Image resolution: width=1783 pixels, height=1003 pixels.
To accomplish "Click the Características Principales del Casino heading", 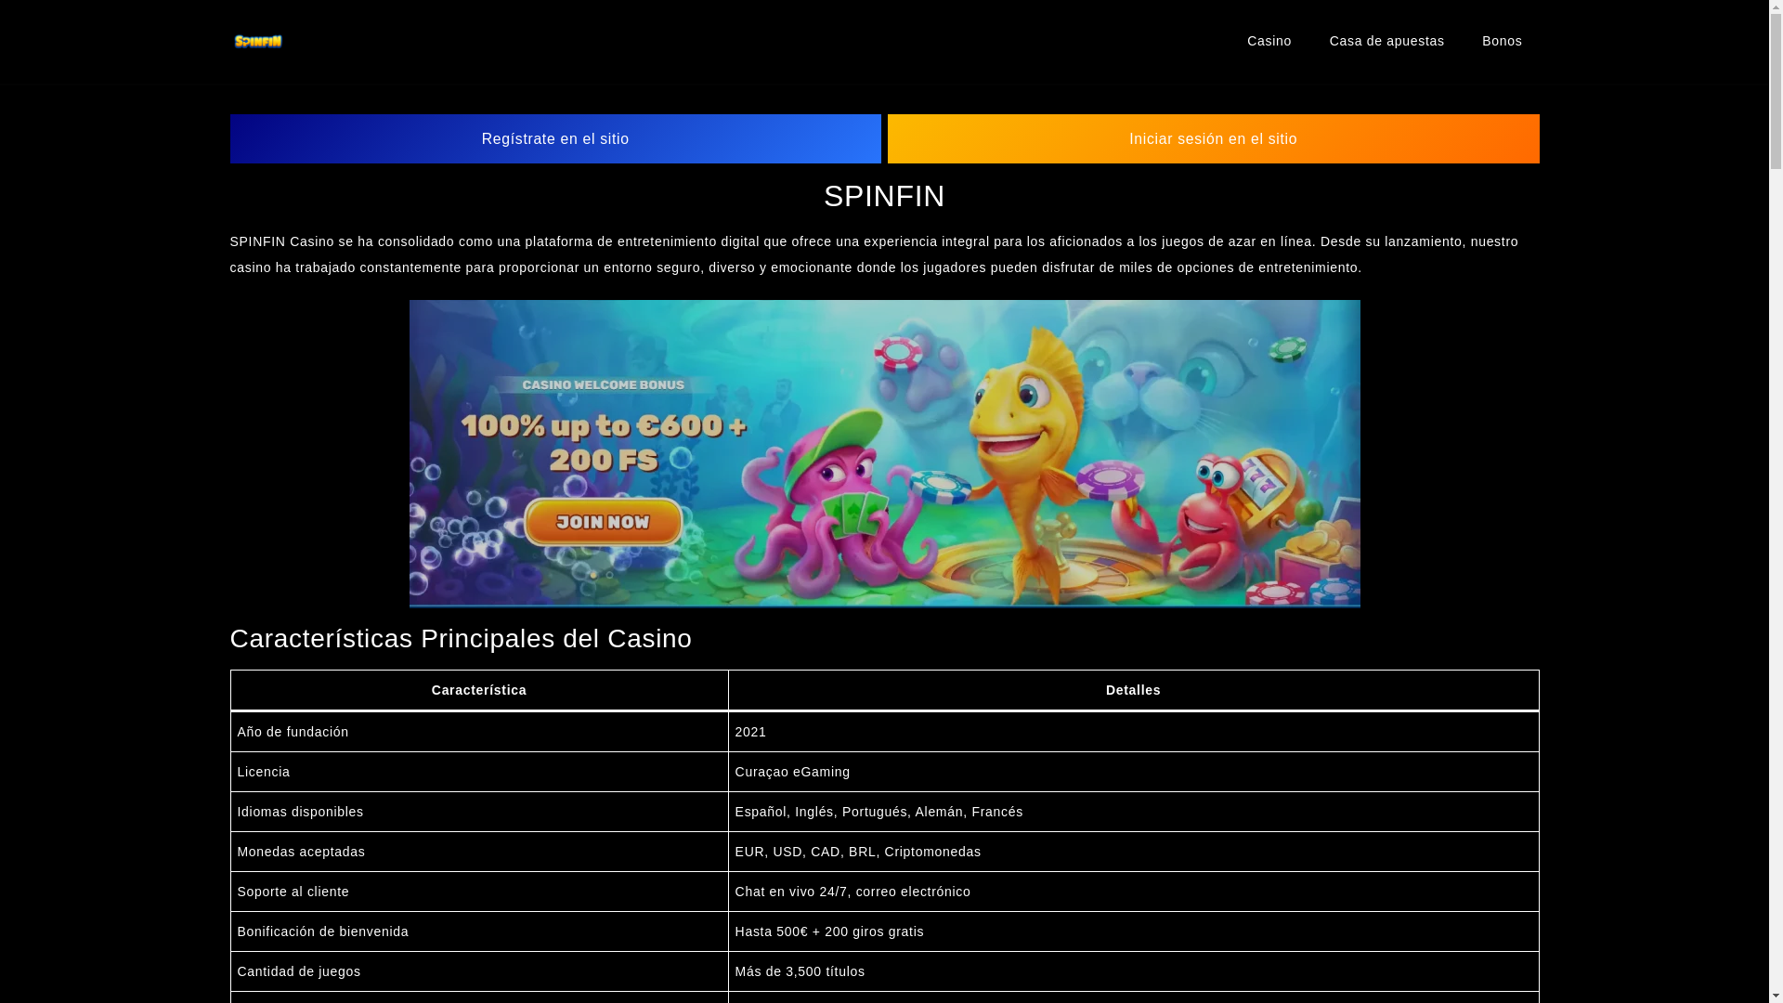I will click(461, 638).
